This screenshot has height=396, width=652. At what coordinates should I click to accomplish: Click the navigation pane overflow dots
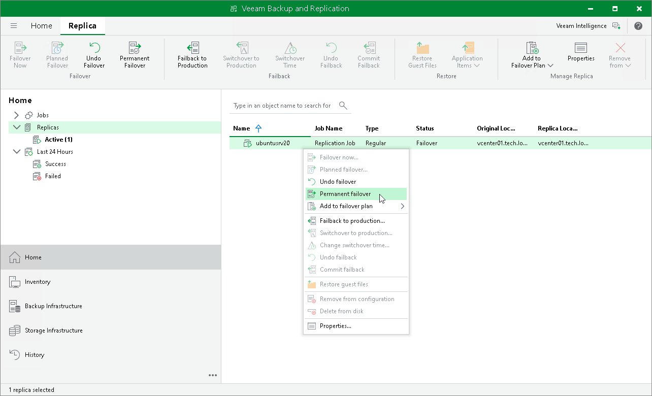point(213,376)
